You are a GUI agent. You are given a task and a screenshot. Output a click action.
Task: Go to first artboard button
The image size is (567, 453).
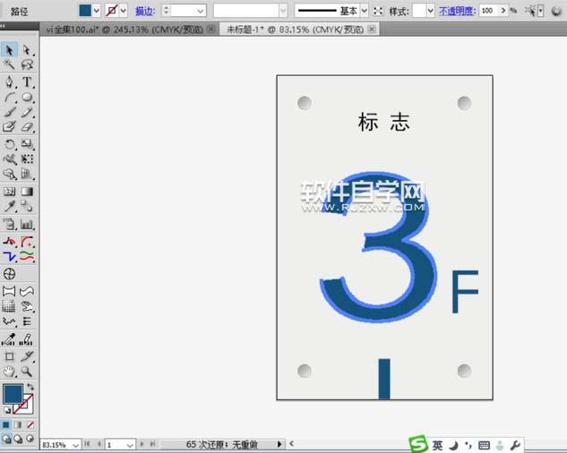pos(87,444)
